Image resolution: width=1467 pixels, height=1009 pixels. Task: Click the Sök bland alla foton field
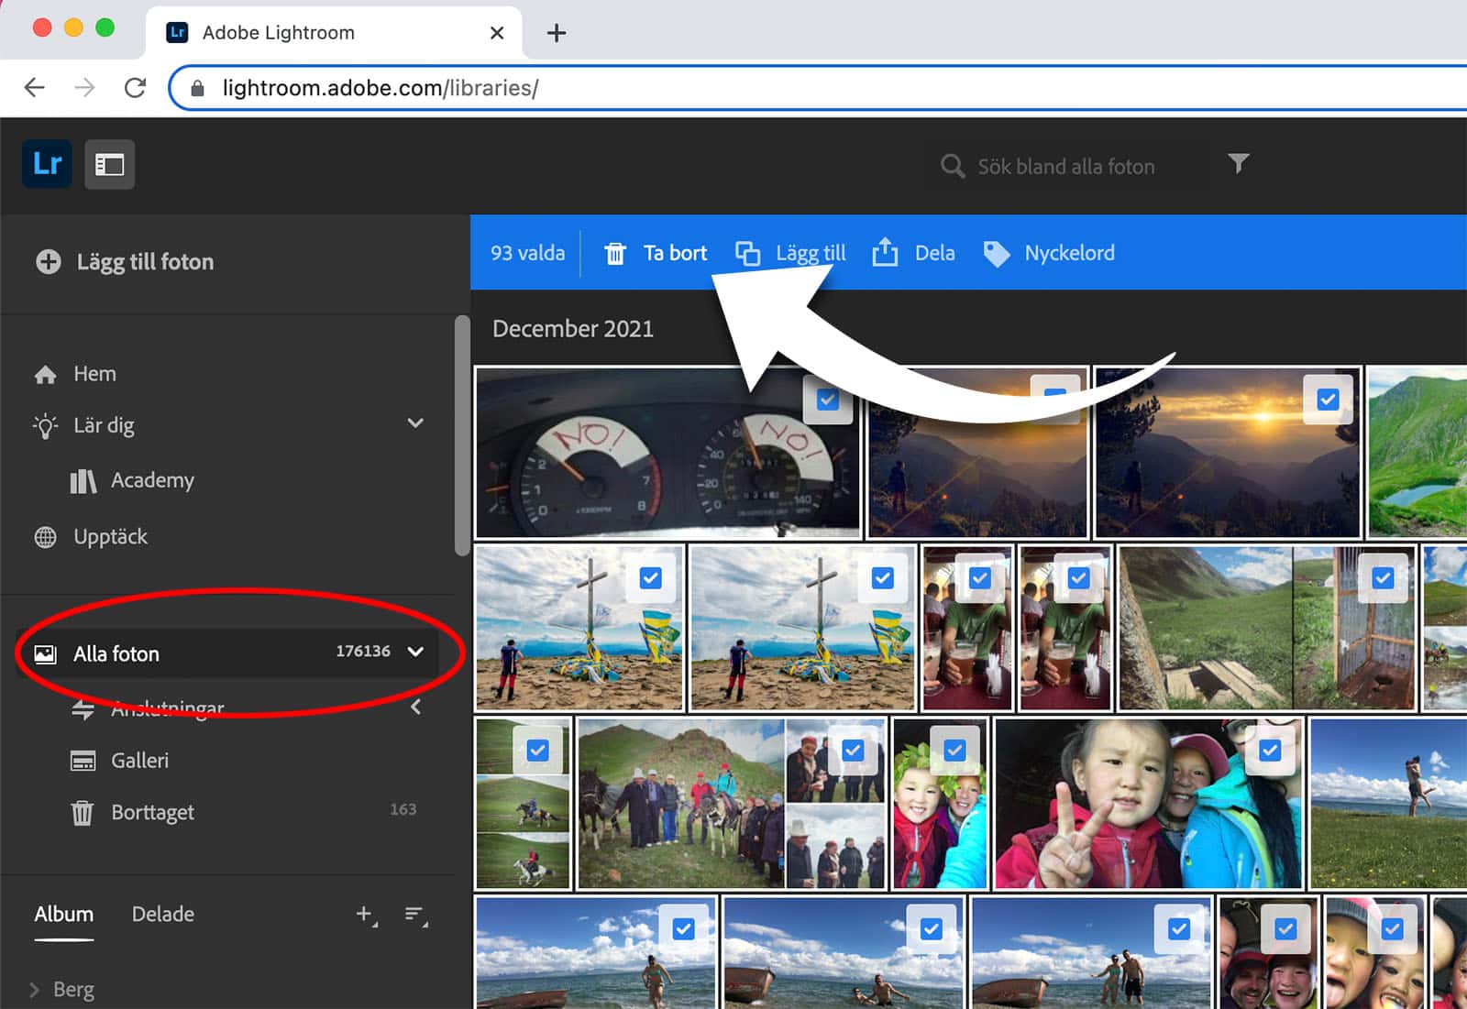click(x=1065, y=167)
